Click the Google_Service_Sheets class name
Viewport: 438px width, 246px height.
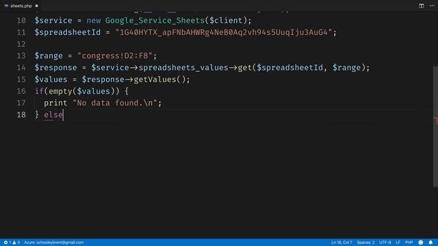click(x=155, y=20)
